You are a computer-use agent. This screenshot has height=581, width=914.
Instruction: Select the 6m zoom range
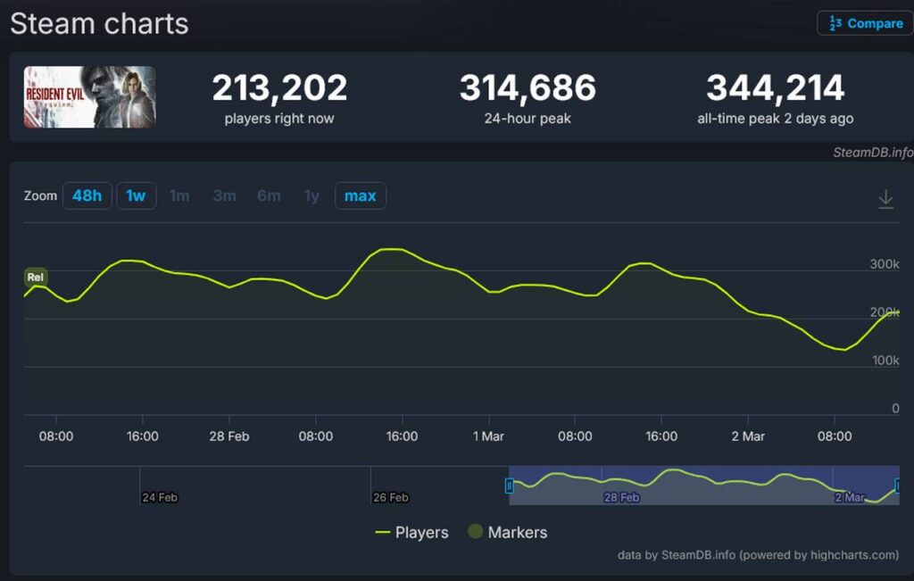[269, 195]
